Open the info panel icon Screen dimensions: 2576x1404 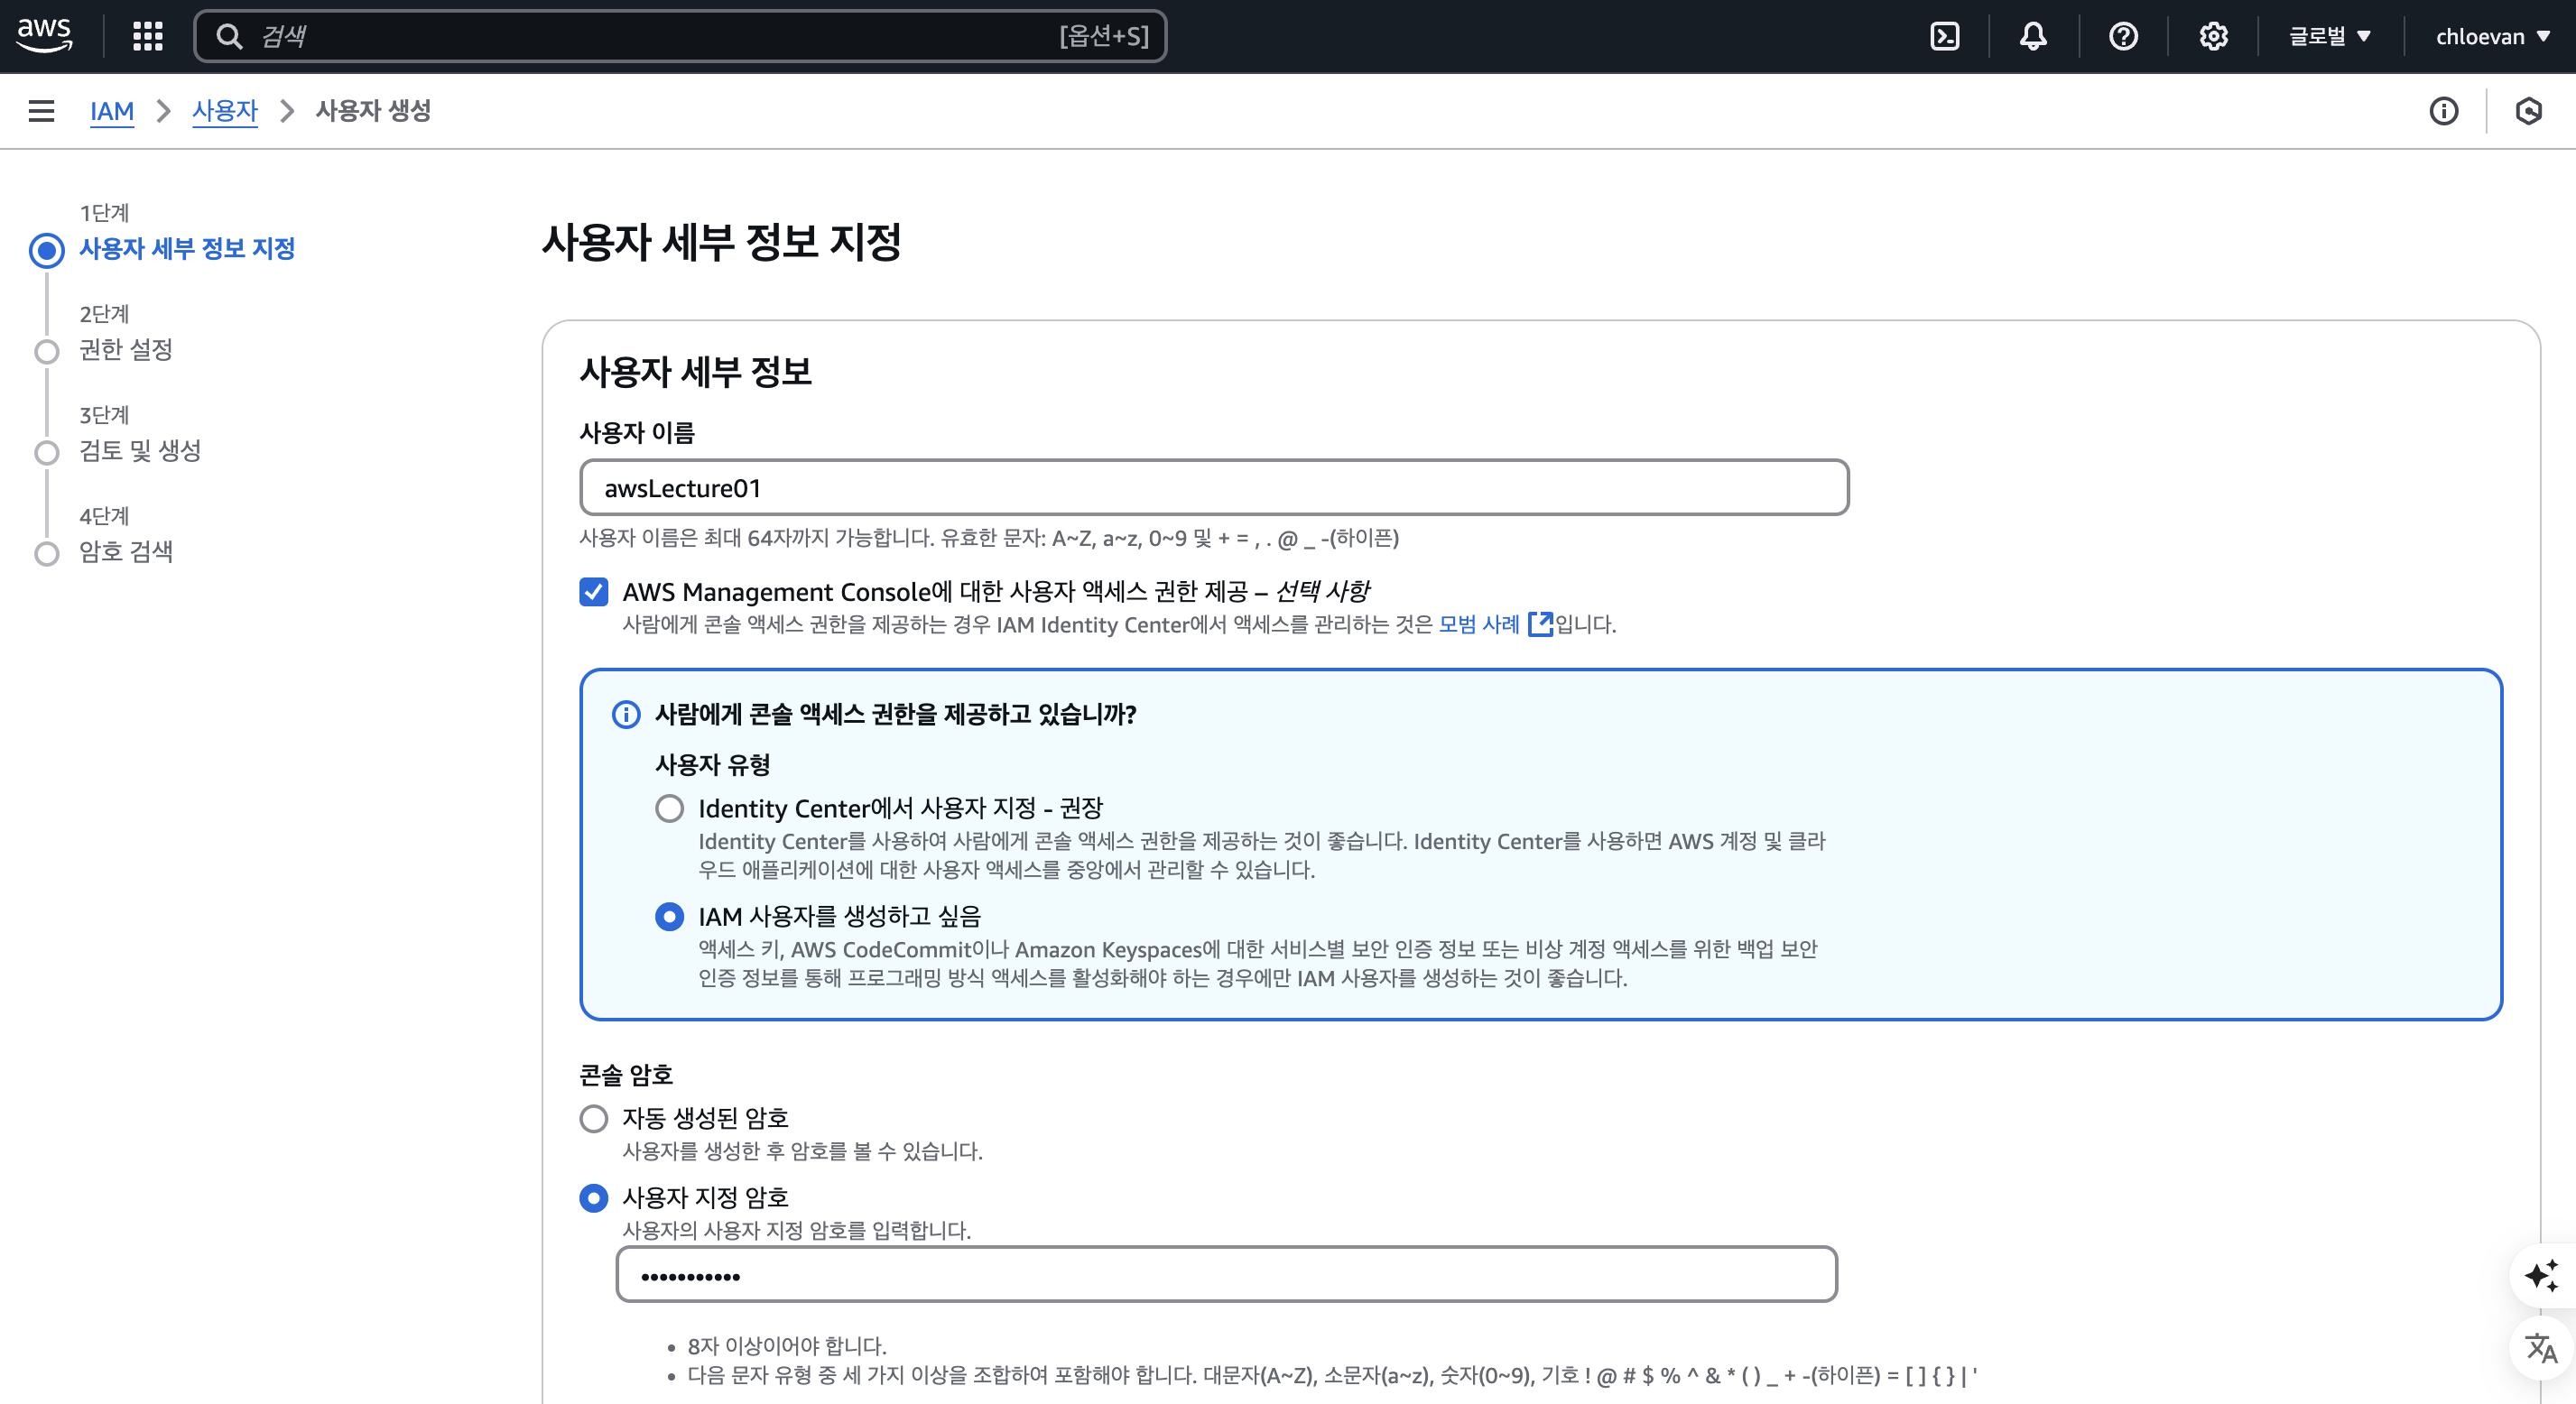(x=2443, y=111)
